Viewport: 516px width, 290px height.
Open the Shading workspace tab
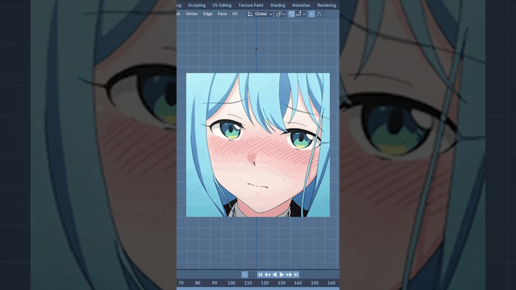point(278,5)
